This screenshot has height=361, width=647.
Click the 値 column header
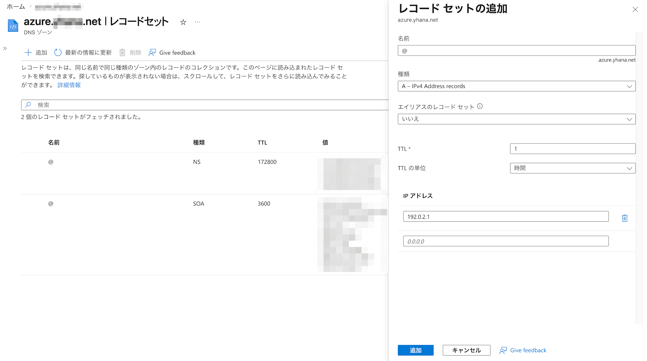325,143
